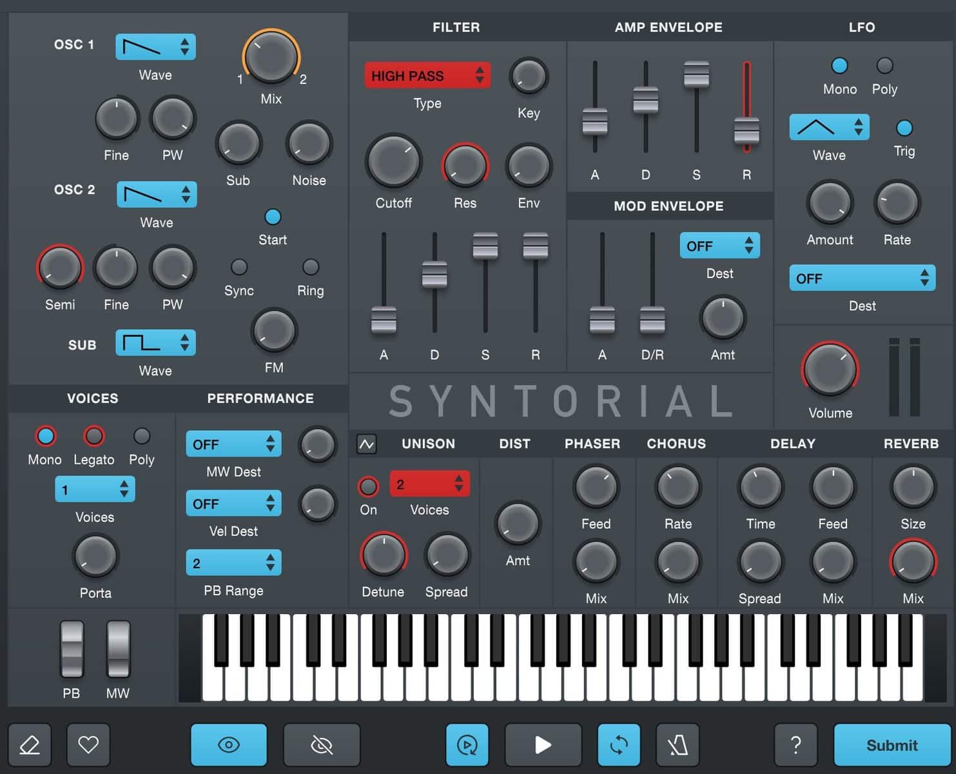Click the MW Dest amount knob
Screen dimensions: 956x774
pyautogui.click(x=318, y=445)
